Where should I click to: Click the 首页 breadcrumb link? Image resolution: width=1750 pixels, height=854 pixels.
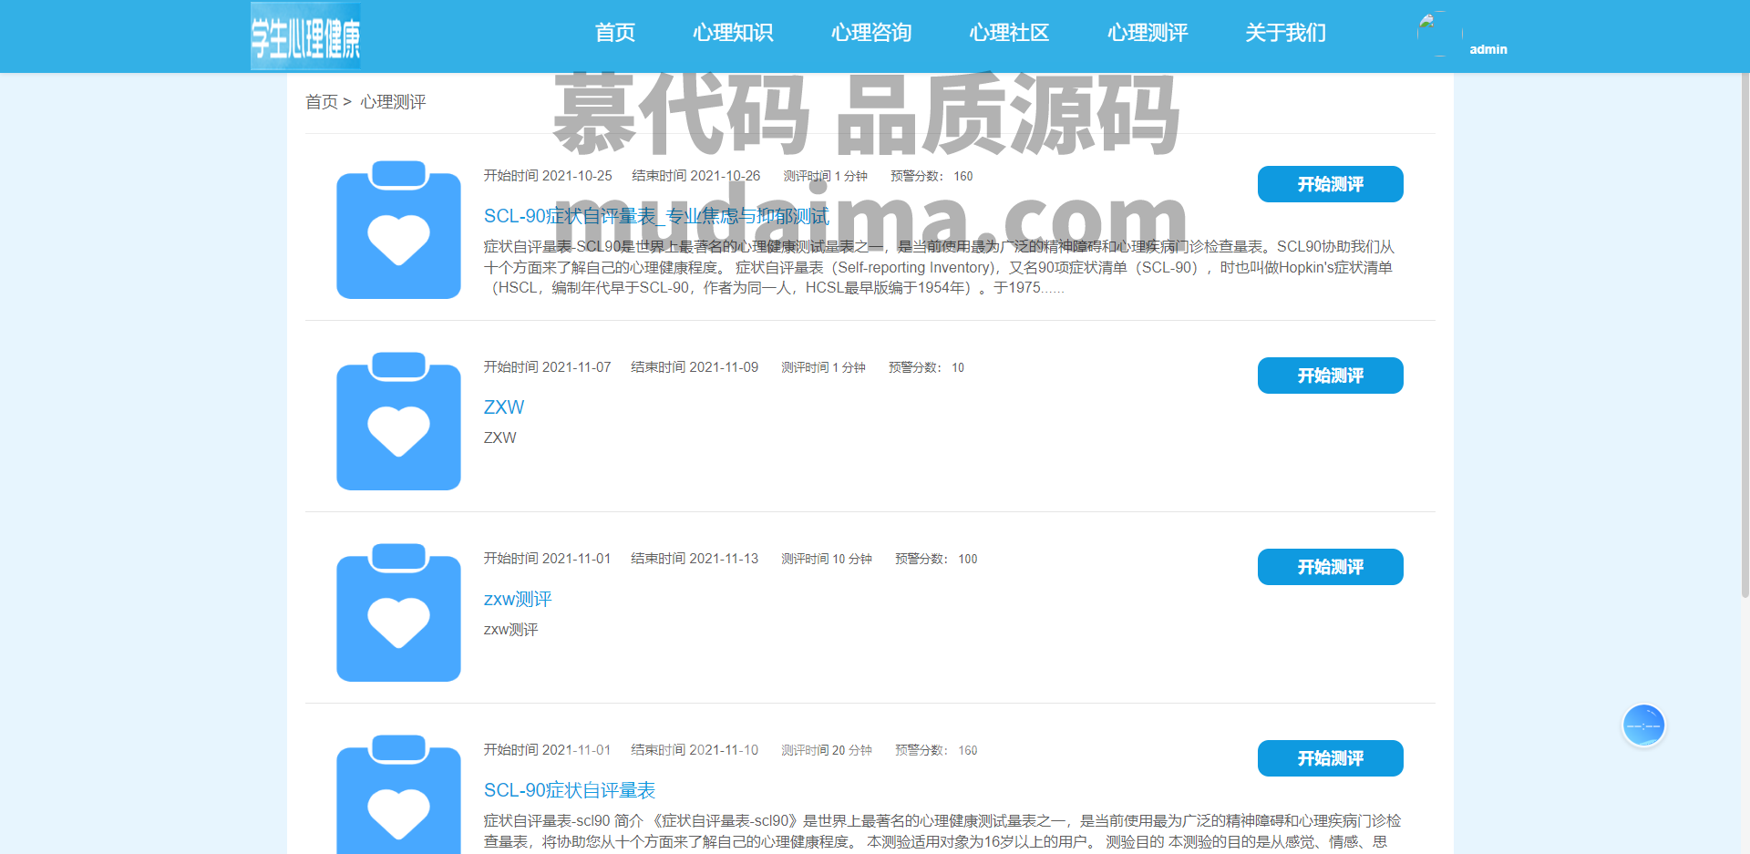pyautogui.click(x=322, y=102)
